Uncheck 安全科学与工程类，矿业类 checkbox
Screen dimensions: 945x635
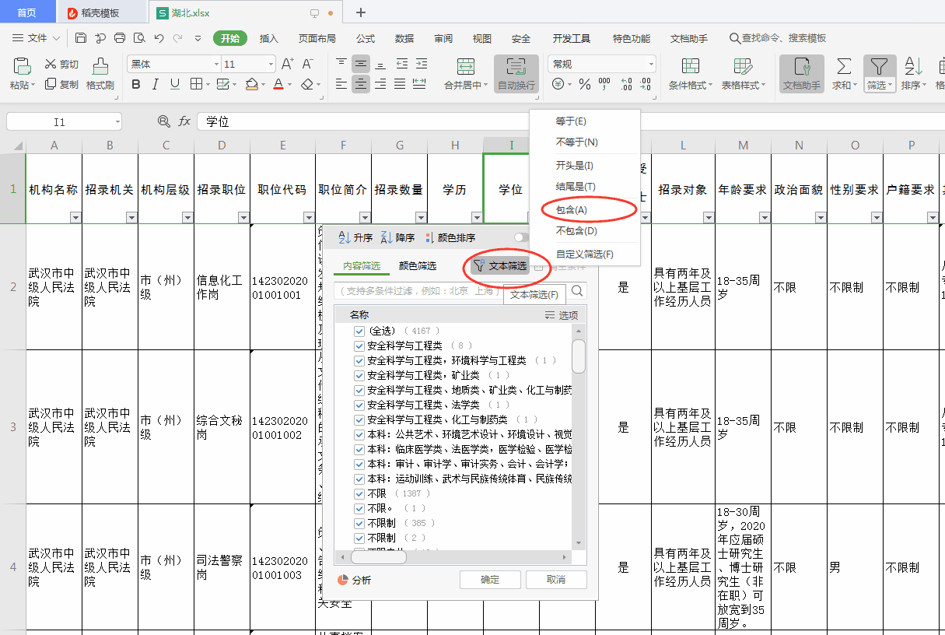(359, 376)
